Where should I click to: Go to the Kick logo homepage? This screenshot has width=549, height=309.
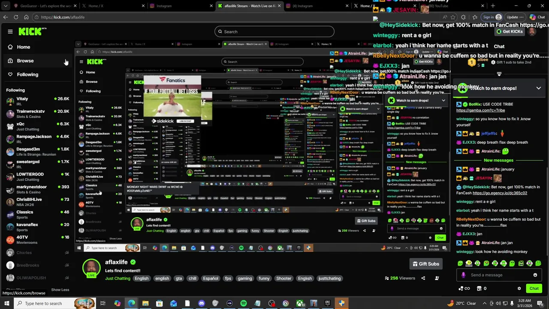tap(32, 31)
